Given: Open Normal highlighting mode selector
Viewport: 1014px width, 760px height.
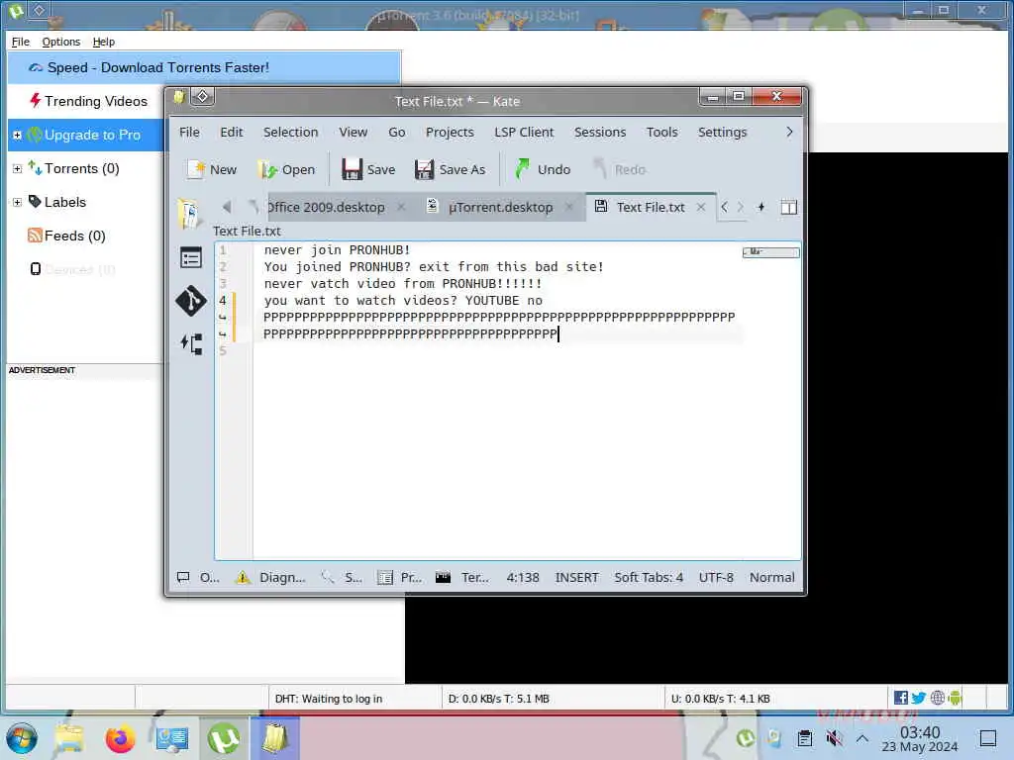Looking at the screenshot, I should click(x=771, y=577).
